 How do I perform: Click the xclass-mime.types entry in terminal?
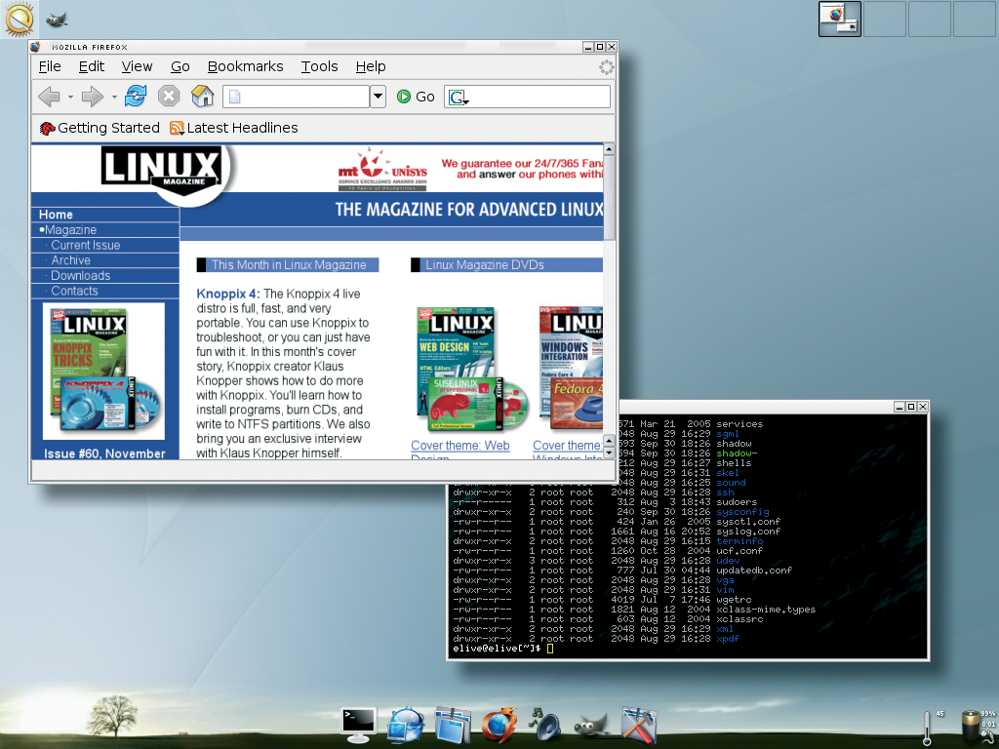tap(766, 610)
